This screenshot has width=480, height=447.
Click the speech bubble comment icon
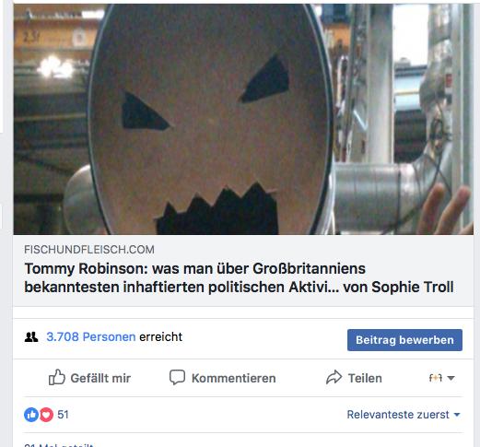point(177,378)
